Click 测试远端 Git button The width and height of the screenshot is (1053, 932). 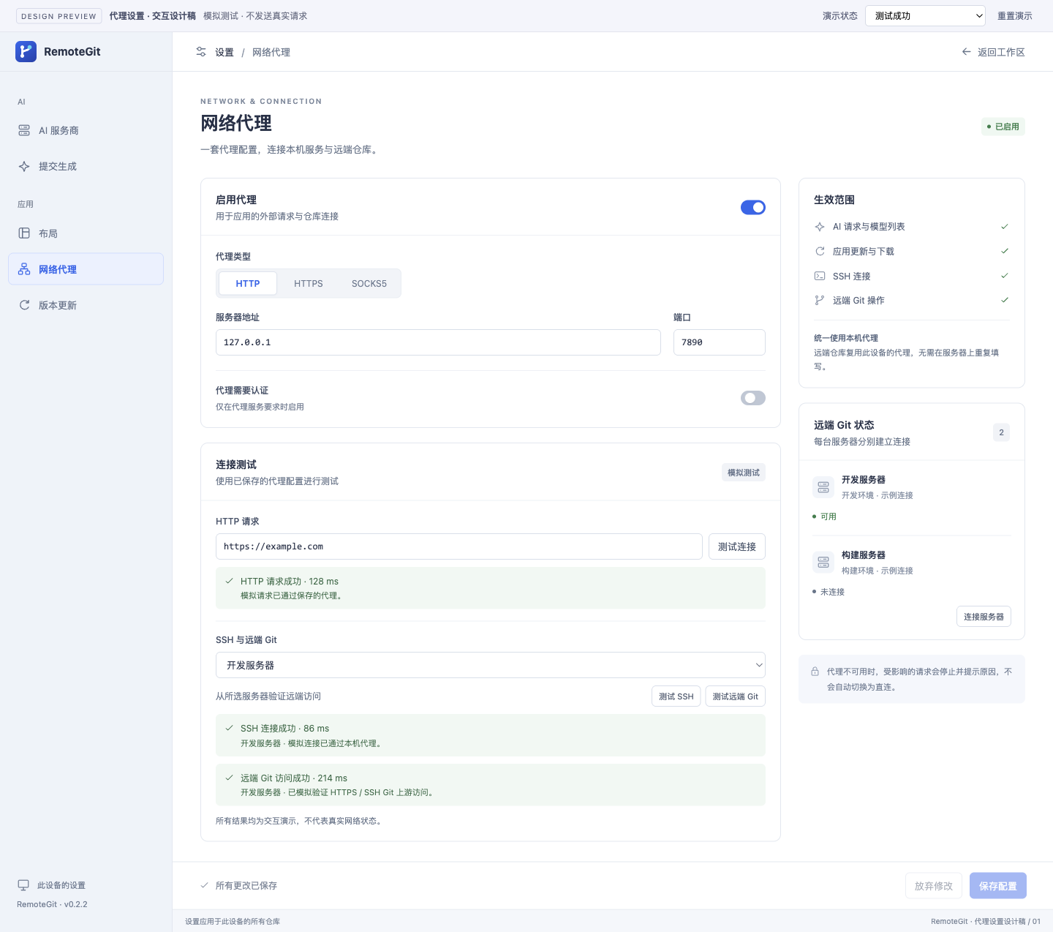coord(736,696)
